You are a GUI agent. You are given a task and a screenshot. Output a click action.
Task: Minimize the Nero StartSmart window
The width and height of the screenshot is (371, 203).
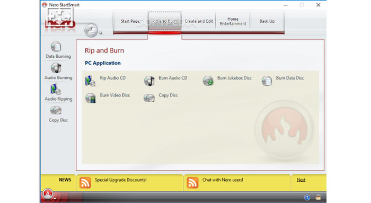(x=286, y=5)
